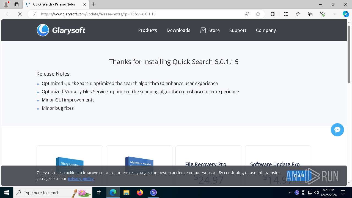Open Task View
The image size is (352, 198).
pyautogui.click(x=99, y=193)
